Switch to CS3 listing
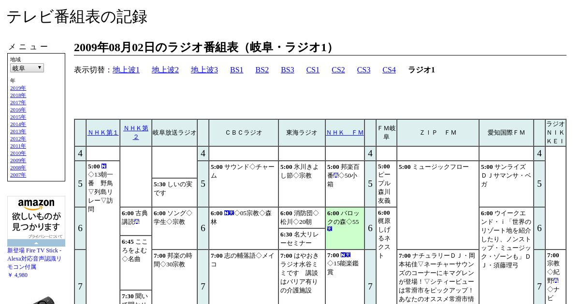The height and width of the screenshot is (304, 580). coord(363,70)
